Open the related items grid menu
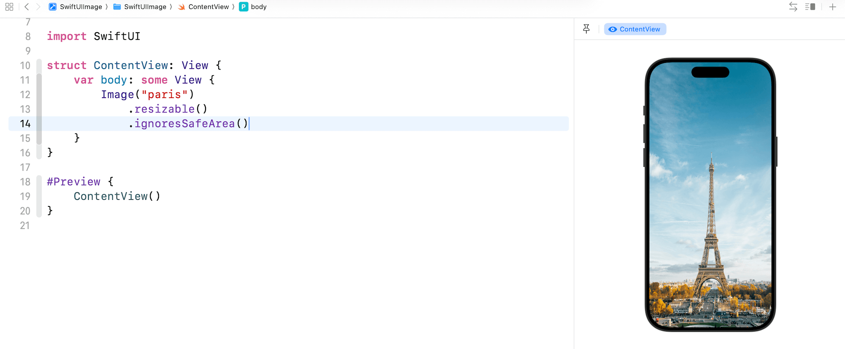Screen dimensions: 845x349 point(9,7)
